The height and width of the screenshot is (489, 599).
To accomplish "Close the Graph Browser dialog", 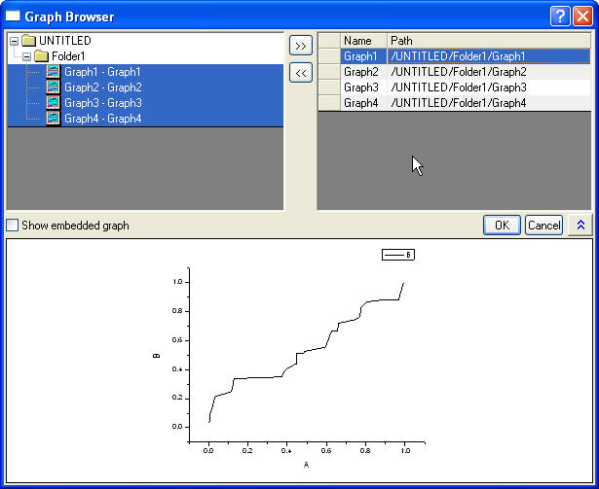I will click(581, 16).
